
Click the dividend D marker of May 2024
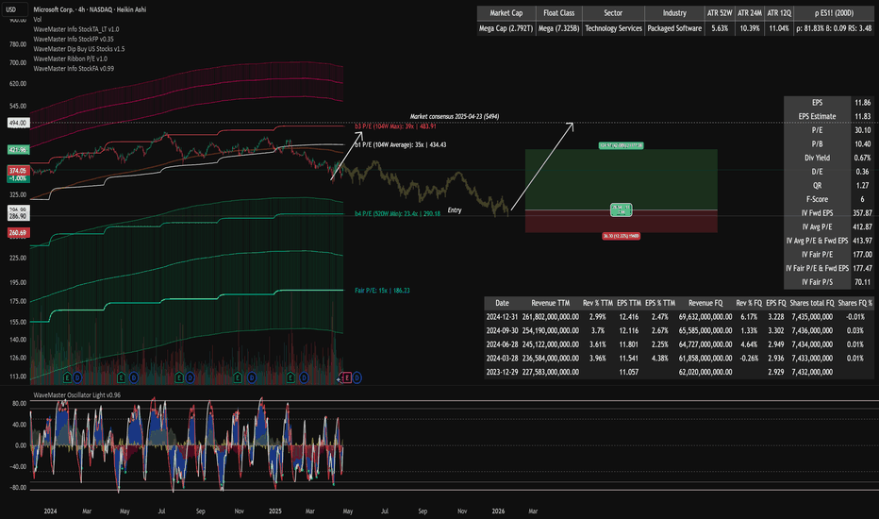pos(133,377)
